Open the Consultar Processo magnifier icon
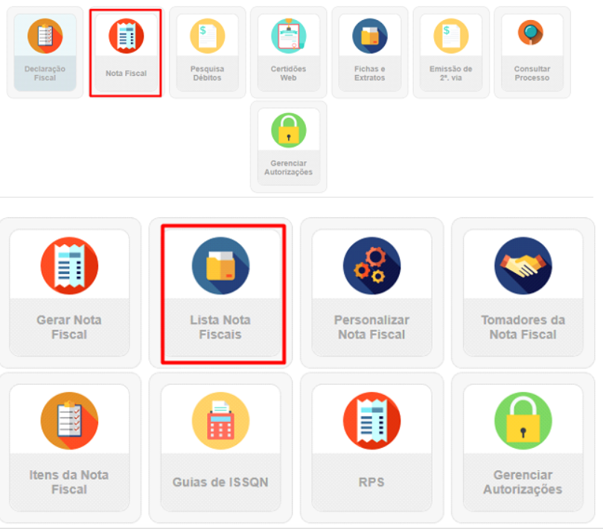Image resolution: width=603 pixels, height=529 pixels. click(531, 32)
